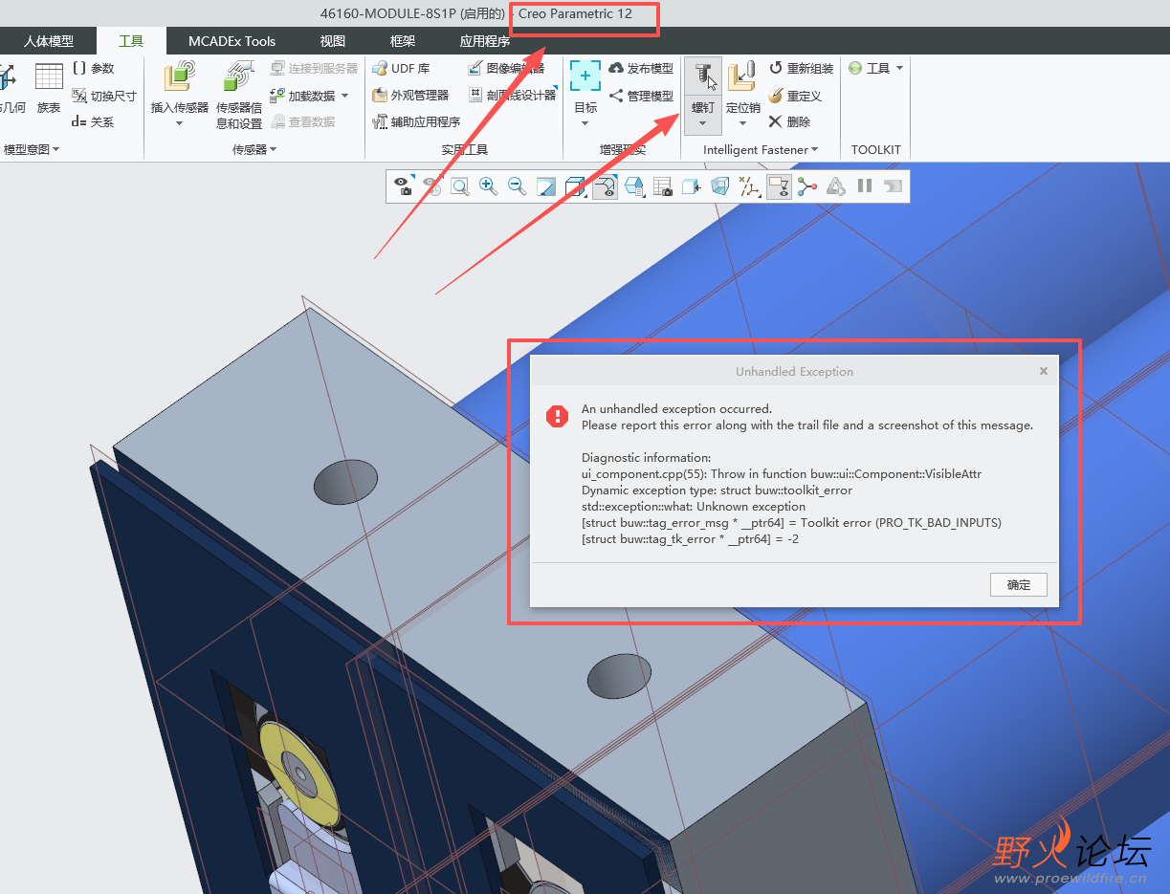Click 管理模型 manage models
This screenshot has height=894, width=1170.
641,96
